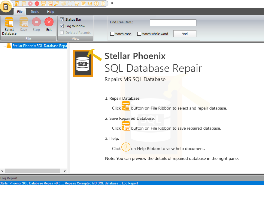Image resolution: width=264 pixels, height=197 pixels.
Task: Open the quick access toolbar customize dropdown
Action: point(112,4)
